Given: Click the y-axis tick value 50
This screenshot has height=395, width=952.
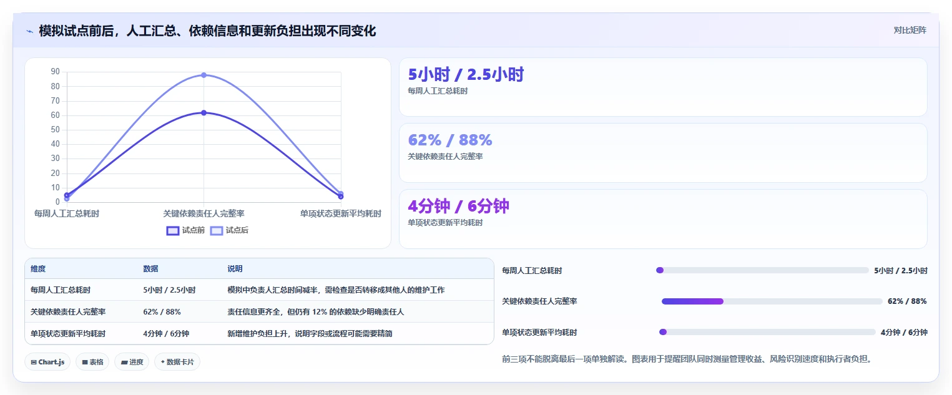Looking at the screenshot, I should coord(56,130).
